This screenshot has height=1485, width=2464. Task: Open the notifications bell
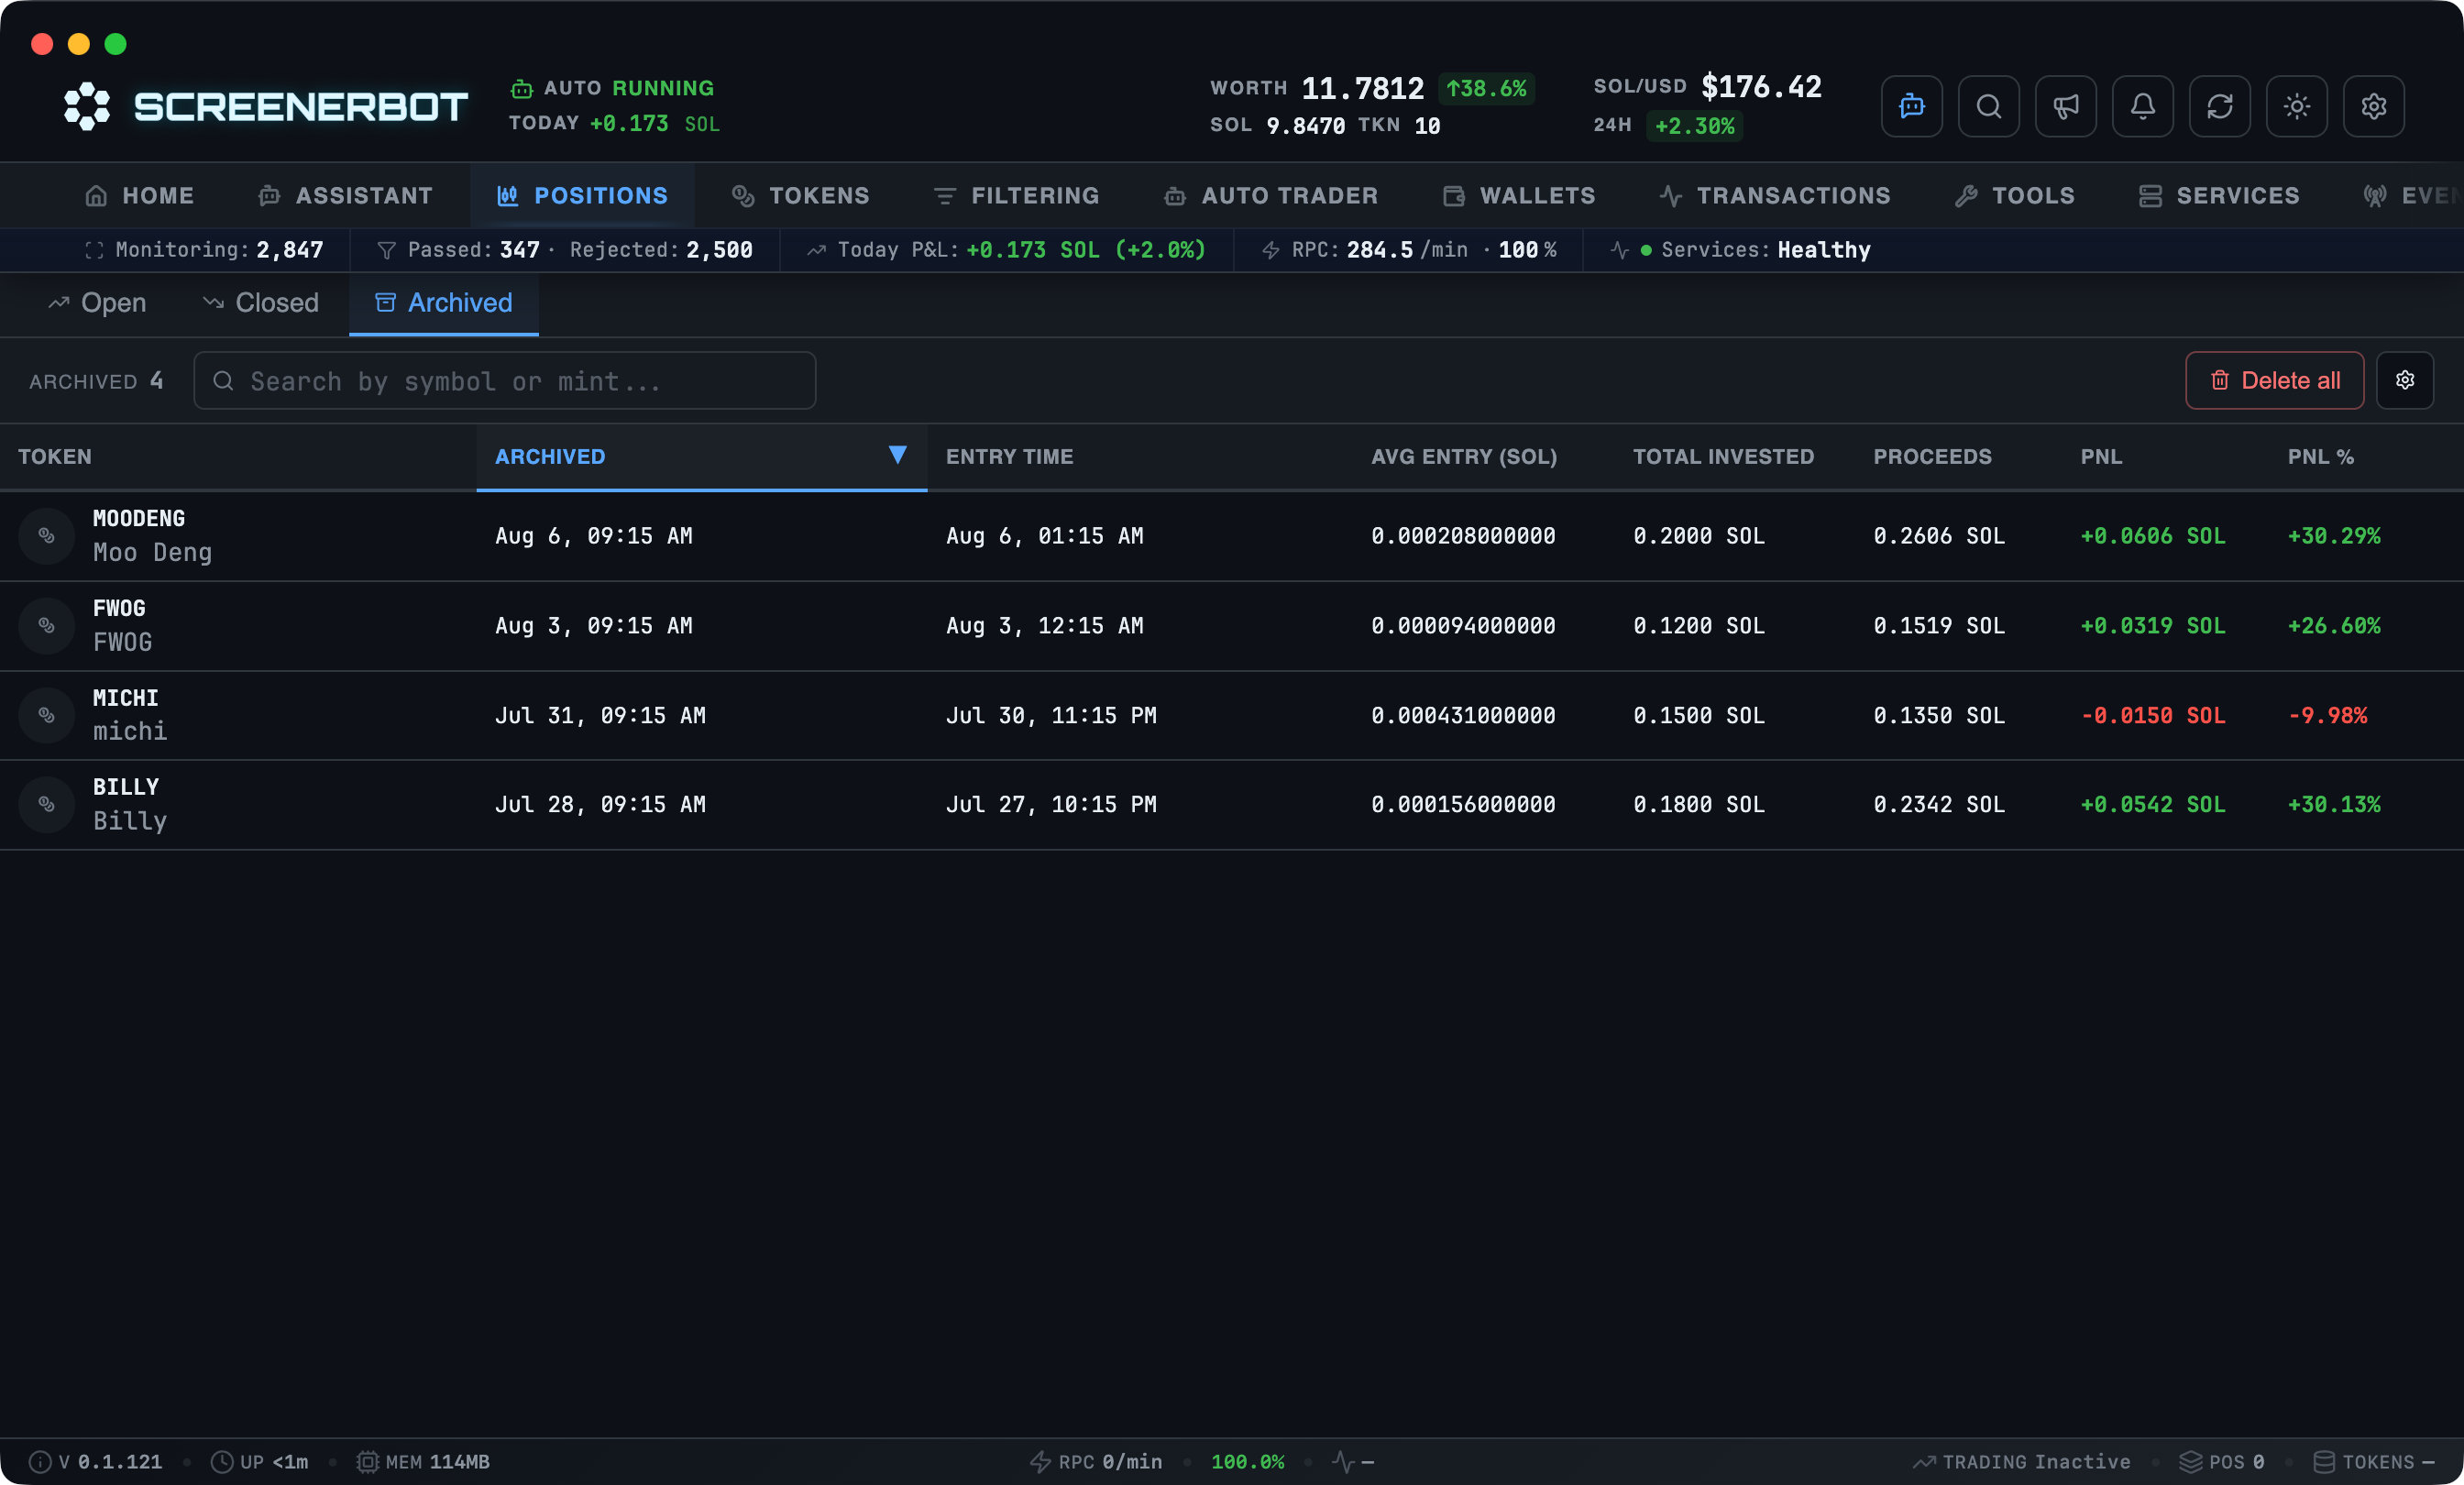coord(2142,106)
